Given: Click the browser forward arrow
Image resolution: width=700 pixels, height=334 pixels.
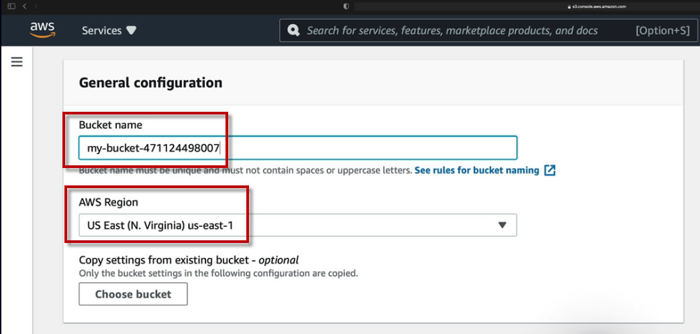Looking at the screenshot, I should click(37, 6).
